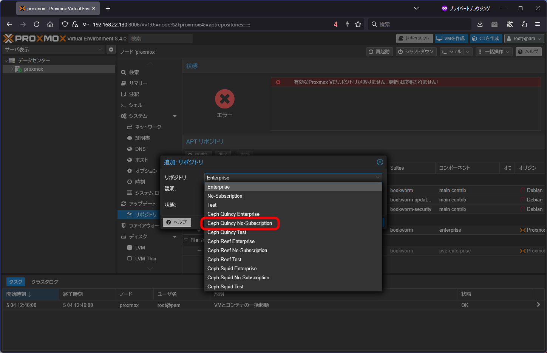Close the 追加: リポジトリ dialog
The height and width of the screenshot is (353, 547).
coord(380,162)
